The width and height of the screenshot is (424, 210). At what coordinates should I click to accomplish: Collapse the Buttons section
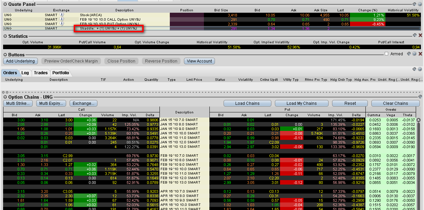click(x=5, y=55)
